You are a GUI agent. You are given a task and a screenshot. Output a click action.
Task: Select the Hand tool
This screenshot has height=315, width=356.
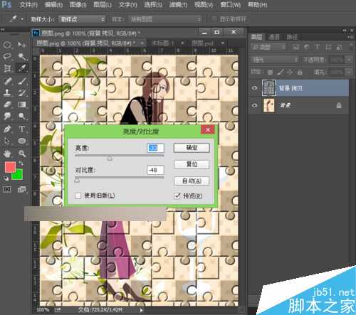pyautogui.click(x=7, y=154)
